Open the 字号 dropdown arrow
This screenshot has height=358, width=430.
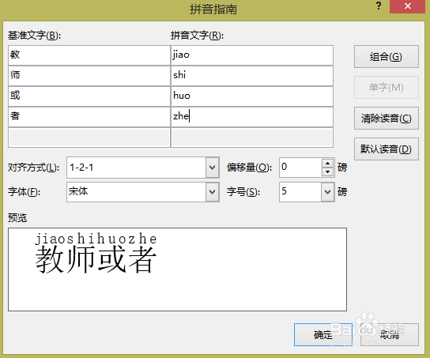point(327,191)
